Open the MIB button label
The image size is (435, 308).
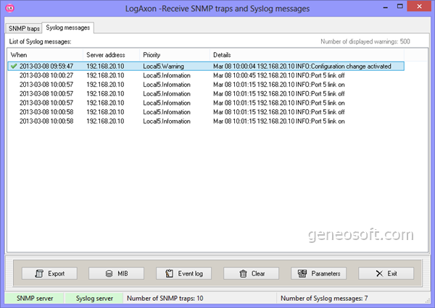click(x=123, y=273)
